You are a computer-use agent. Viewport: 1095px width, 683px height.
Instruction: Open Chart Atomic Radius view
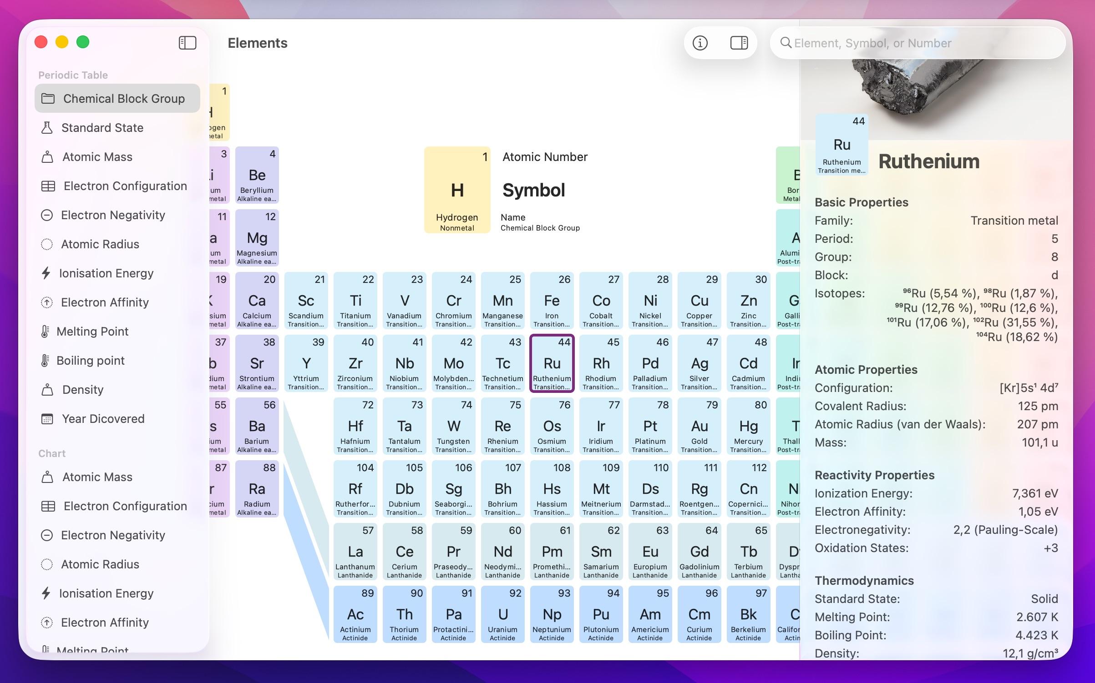coord(117,564)
